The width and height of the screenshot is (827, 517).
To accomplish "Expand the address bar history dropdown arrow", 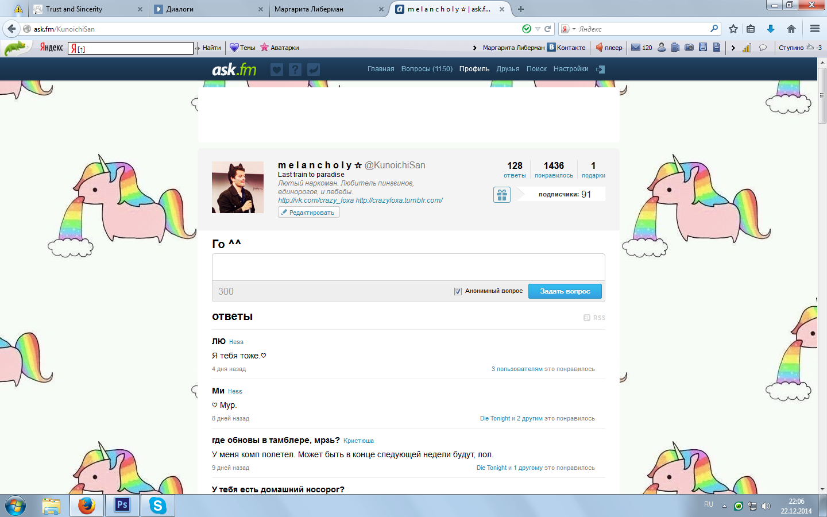I will (x=538, y=29).
